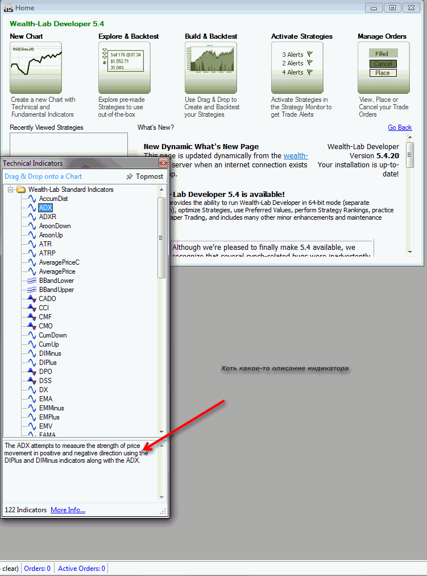This screenshot has width=427, height=576.
Task: Click the Technical Indicators resize grip
Action: 163,511
